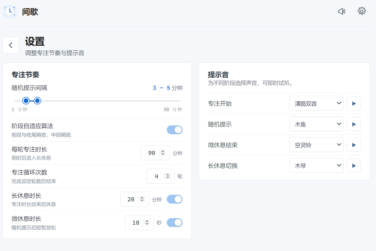
Task: Click the 间歇 clock app logo
Action: click(10, 11)
